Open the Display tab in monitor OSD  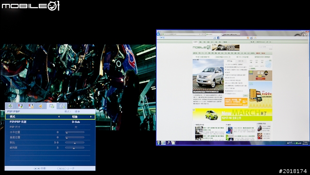click(x=10, y=106)
